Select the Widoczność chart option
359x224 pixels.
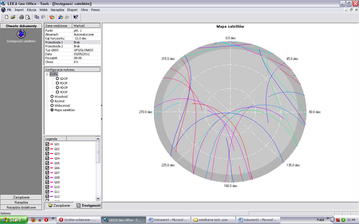coord(52,106)
